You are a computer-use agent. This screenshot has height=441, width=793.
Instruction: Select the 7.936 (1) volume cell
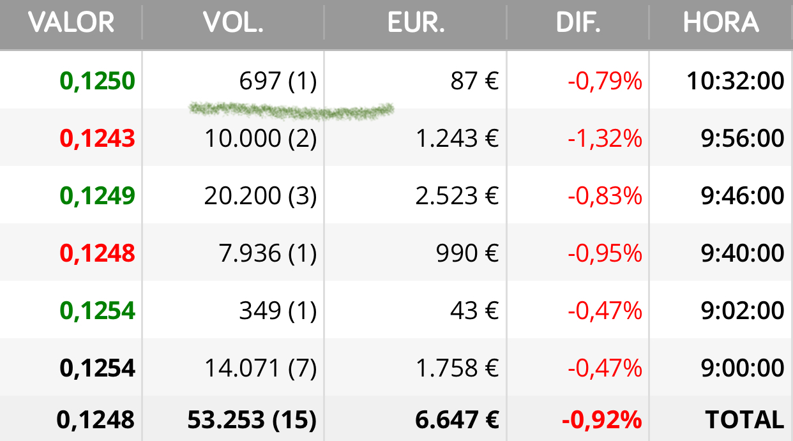(268, 253)
